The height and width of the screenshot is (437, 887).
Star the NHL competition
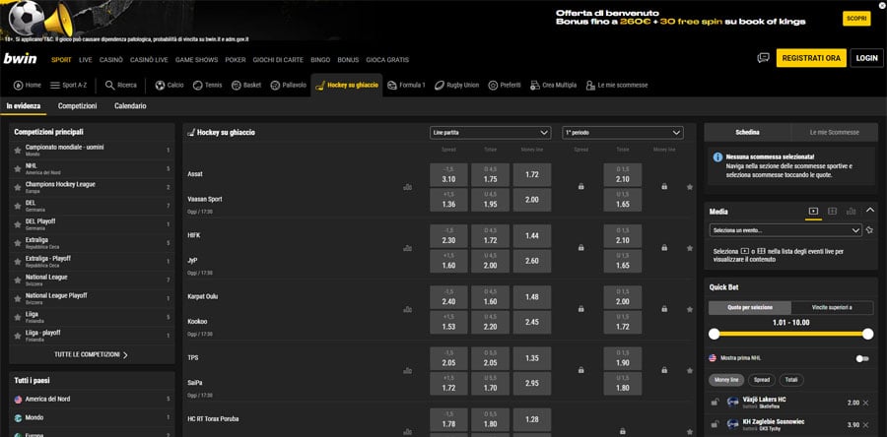click(x=18, y=169)
